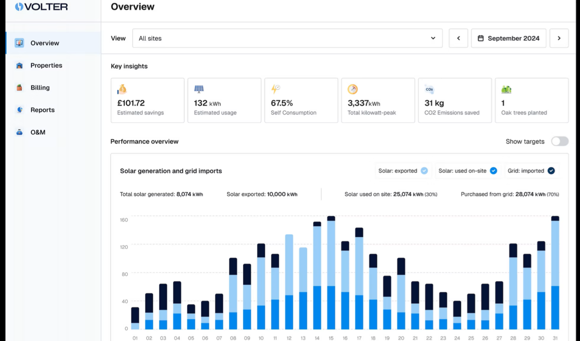The image size is (580, 341).
Task: Click the O&M icon in sidebar
Action: 19,132
